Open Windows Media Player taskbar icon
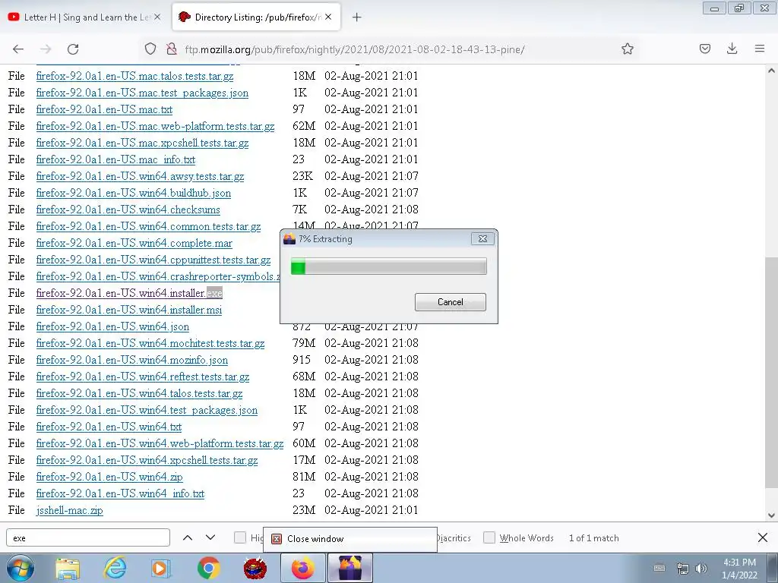Image resolution: width=778 pixels, height=583 pixels. tap(161, 568)
